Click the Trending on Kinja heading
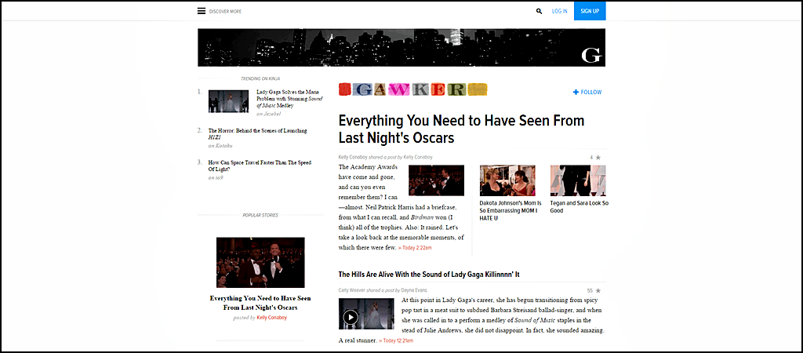803x353 pixels. [260, 79]
